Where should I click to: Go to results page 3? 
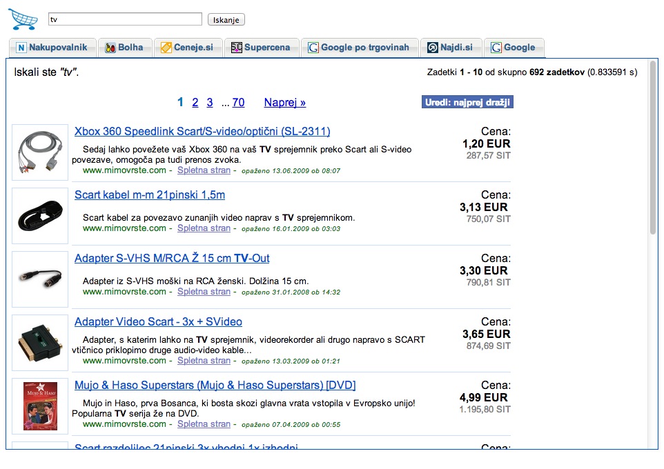click(x=210, y=103)
